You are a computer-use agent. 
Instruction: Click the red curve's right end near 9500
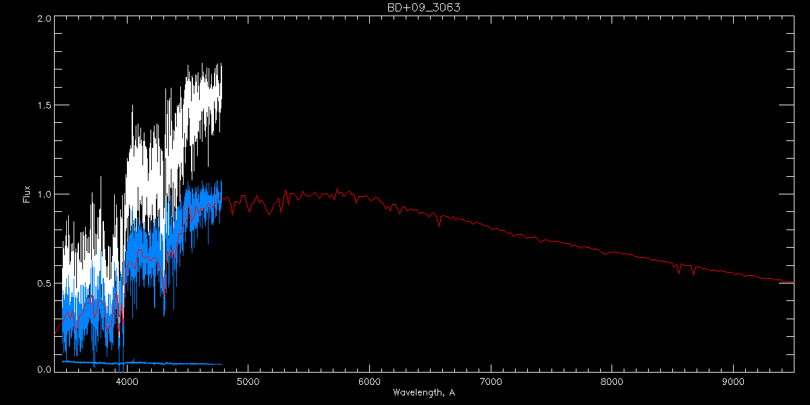(792, 282)
